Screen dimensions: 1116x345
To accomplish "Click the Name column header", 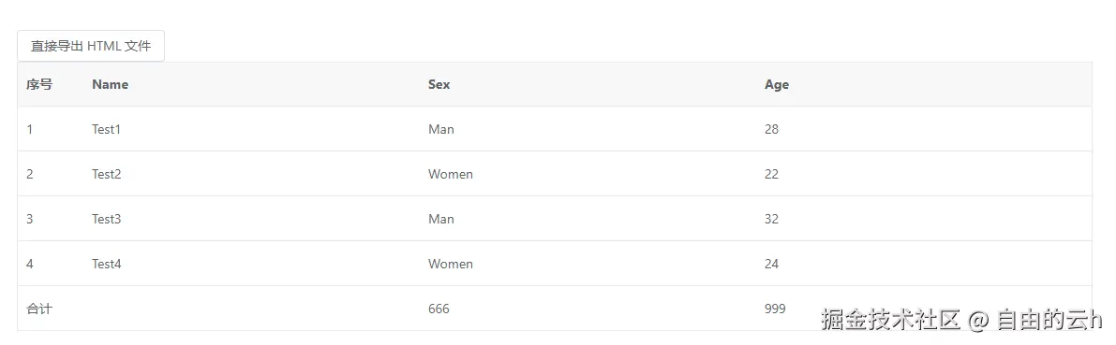I will pyautogui.click(x=111, y=84).
